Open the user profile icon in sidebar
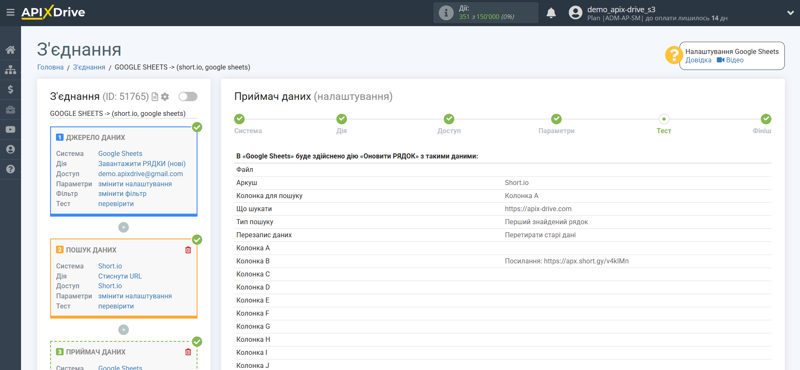Screen dimensions: 800x370 tap(11, 149)
